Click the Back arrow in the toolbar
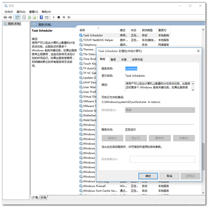Screen dimensions: 208x207 click(x=5, y=17)
